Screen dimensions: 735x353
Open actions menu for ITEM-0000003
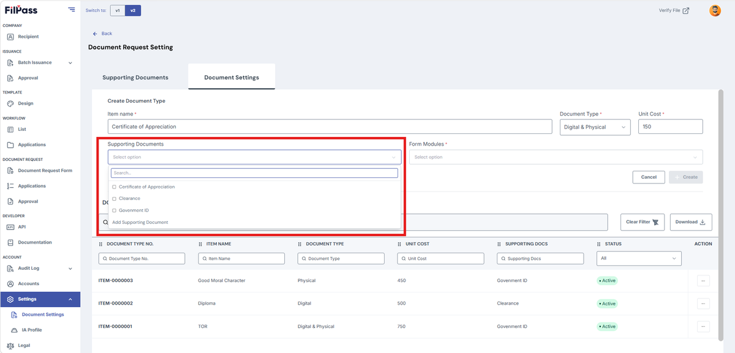click(703, 281)
